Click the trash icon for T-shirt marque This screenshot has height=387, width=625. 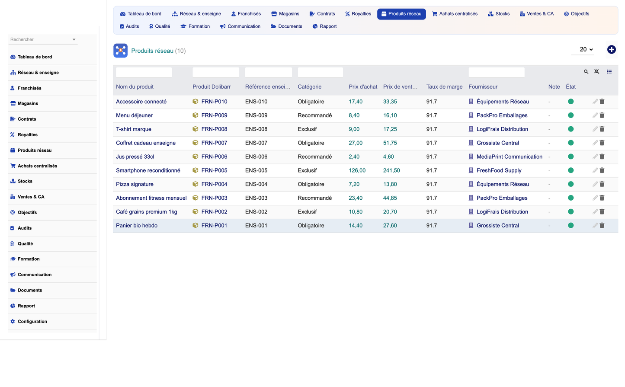click(602, 129)
